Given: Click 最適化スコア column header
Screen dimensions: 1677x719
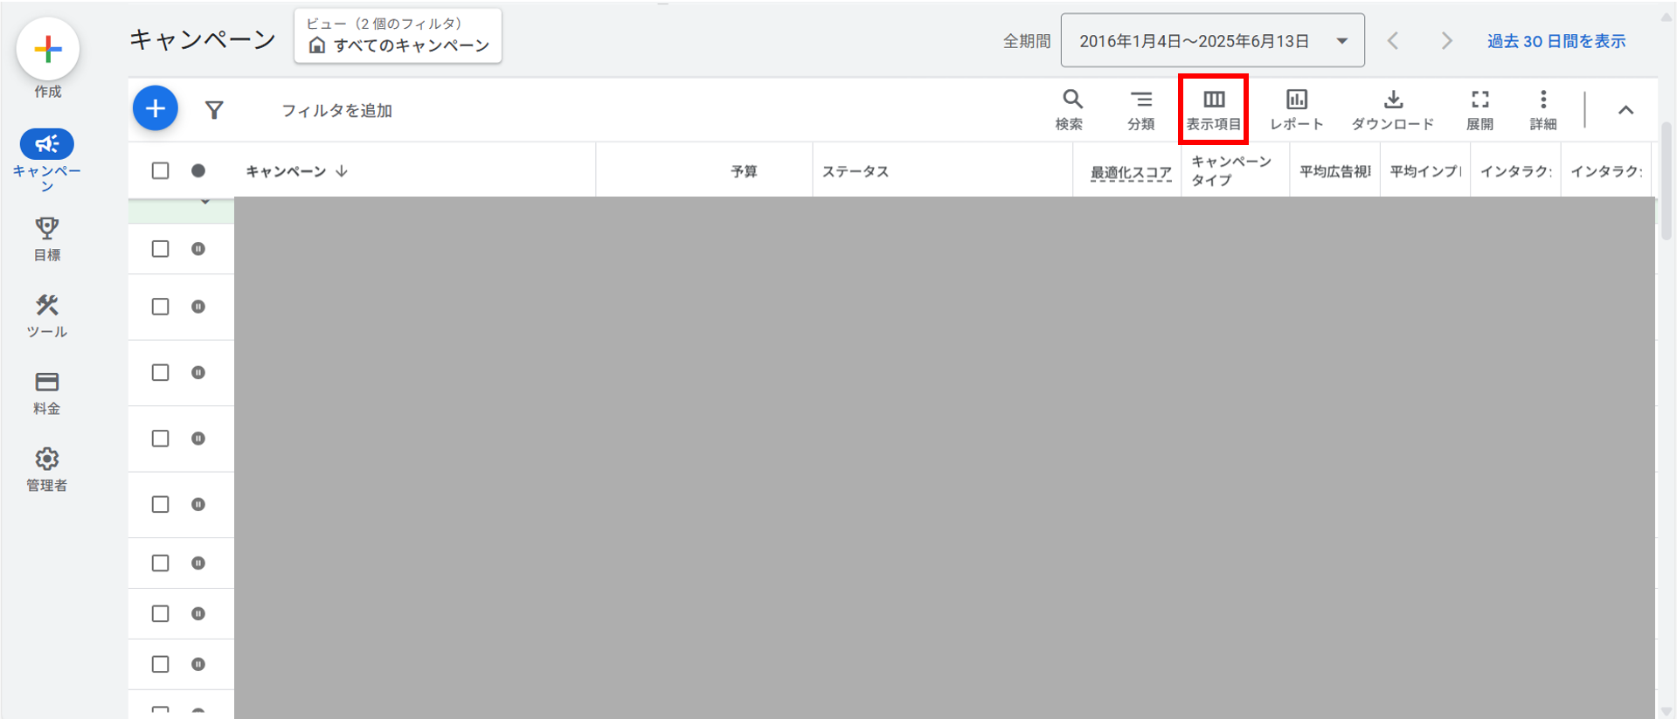Looking at the screenshot, I should (1131, 173).
